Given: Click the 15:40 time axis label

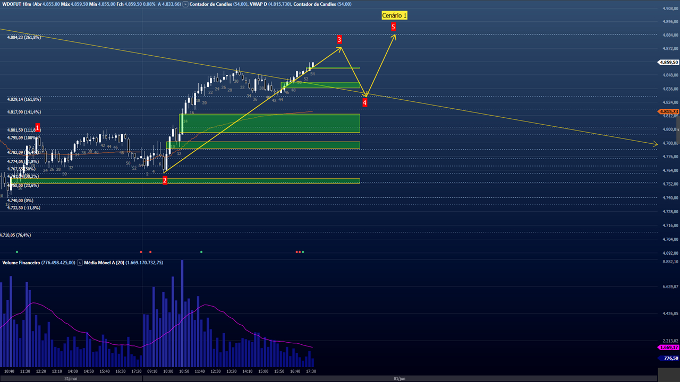Looking at the screenshot, I should [105, 371].
